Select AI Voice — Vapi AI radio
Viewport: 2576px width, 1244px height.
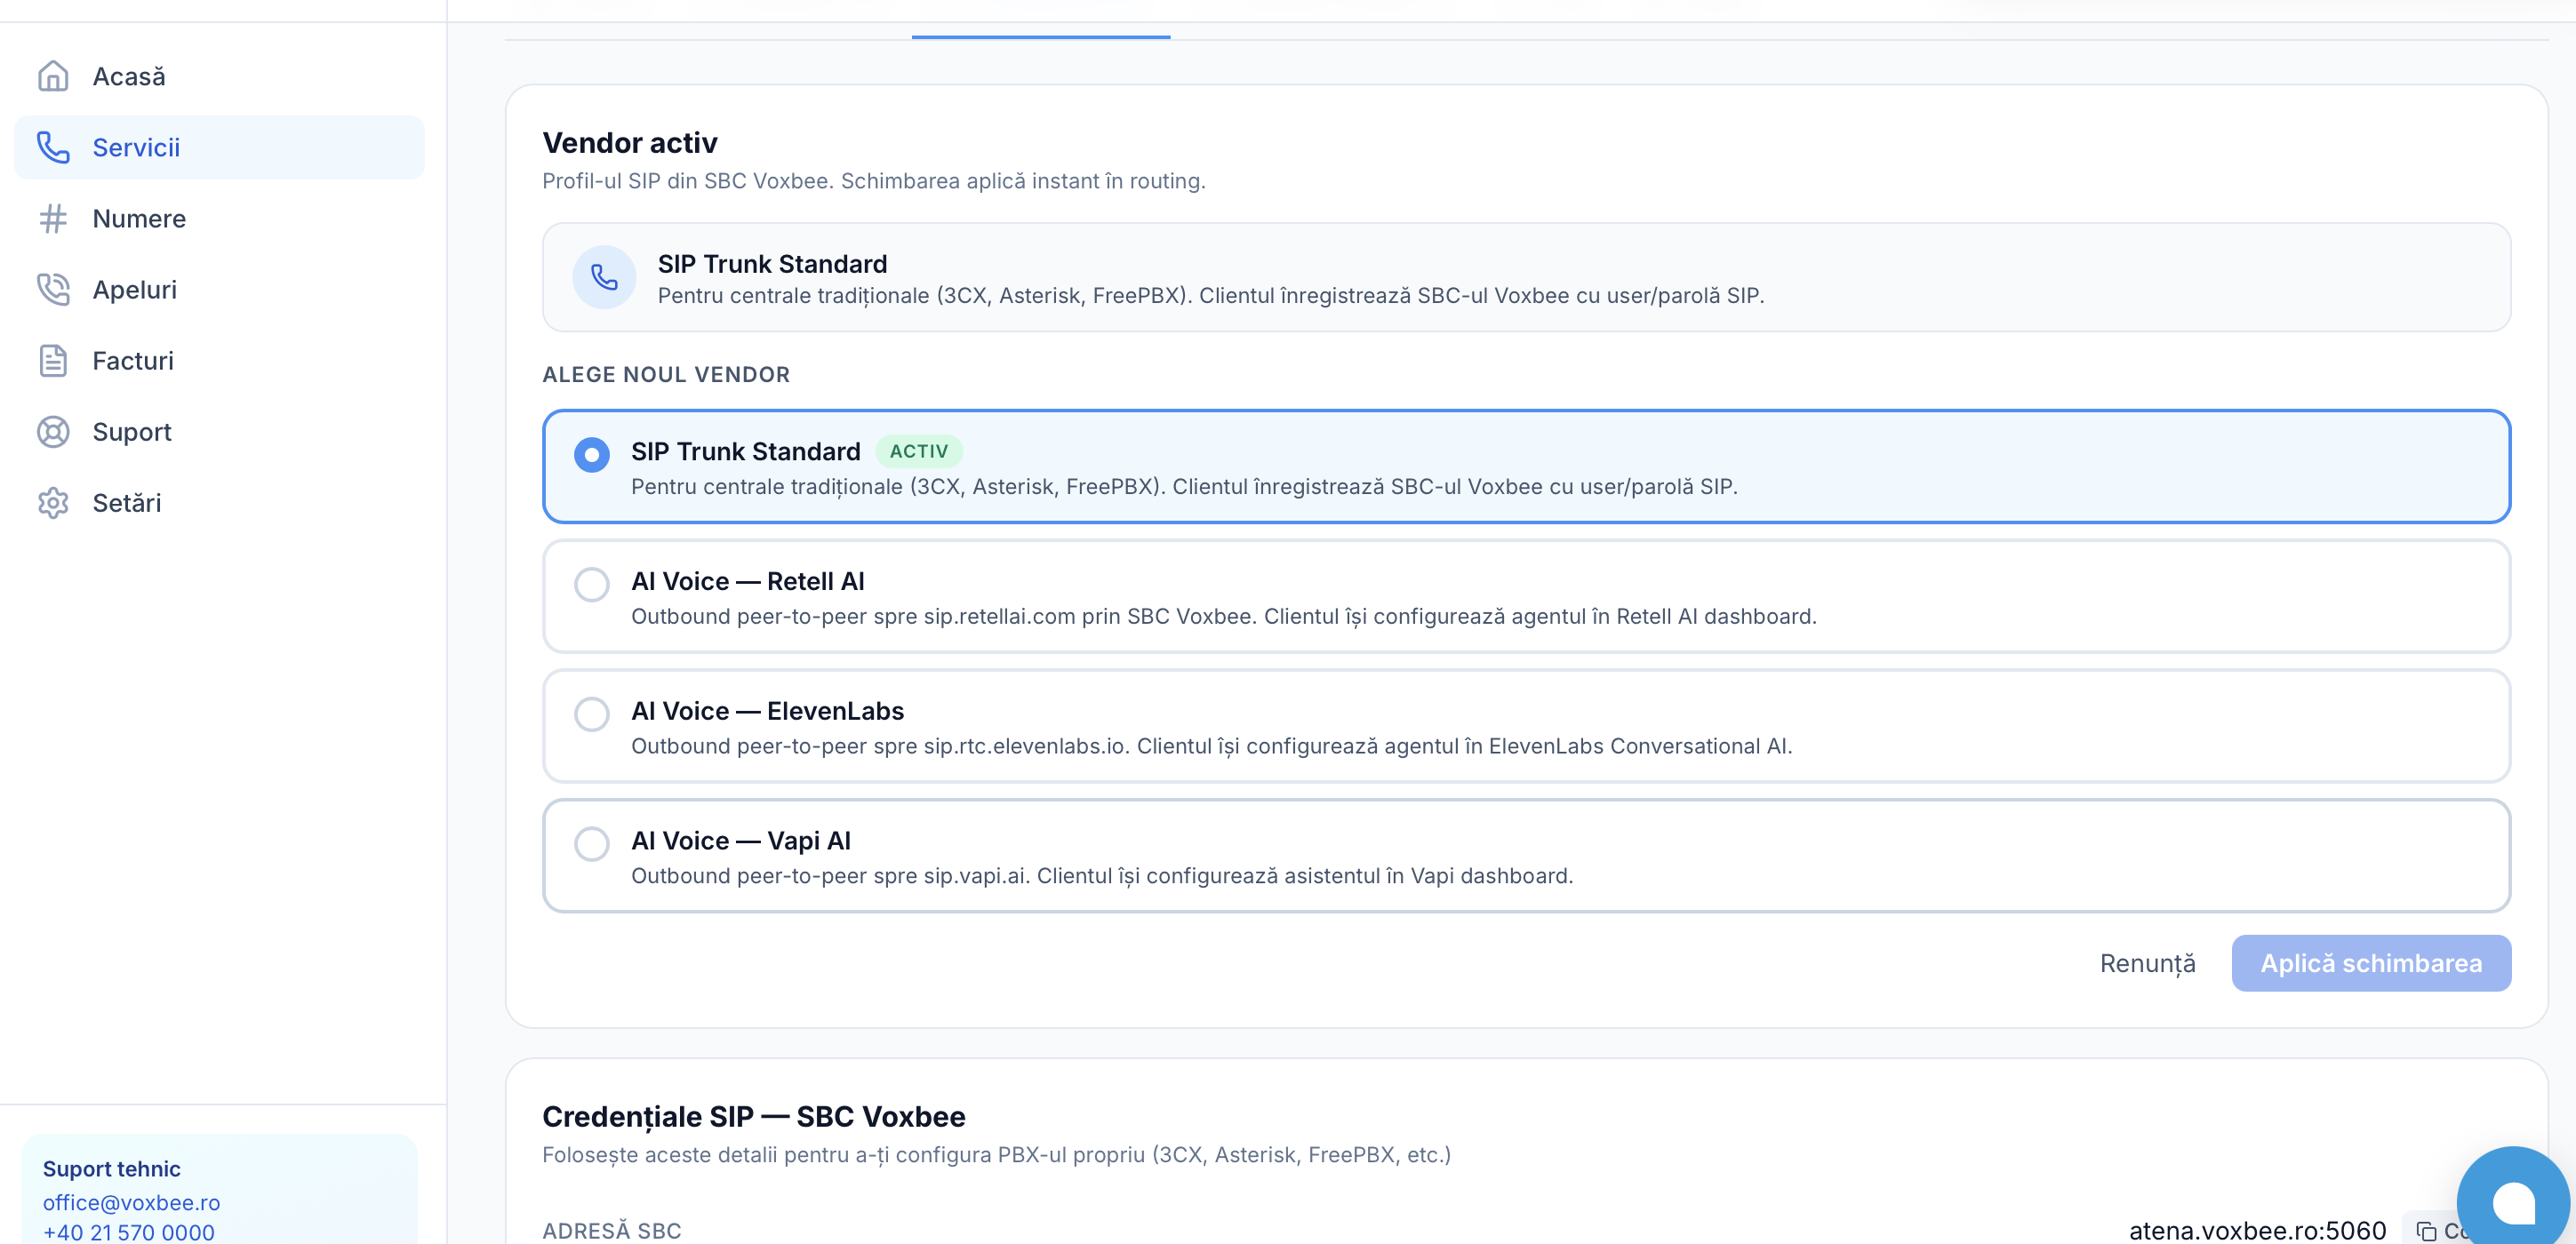(592, 843)
